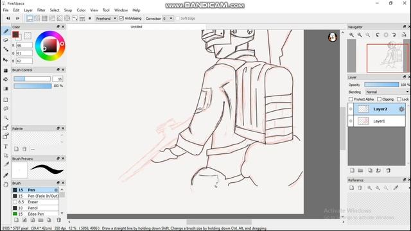Enable the Clipping checkbox
The width and height of the screenshot is (411, 231).
pos(379,99)
